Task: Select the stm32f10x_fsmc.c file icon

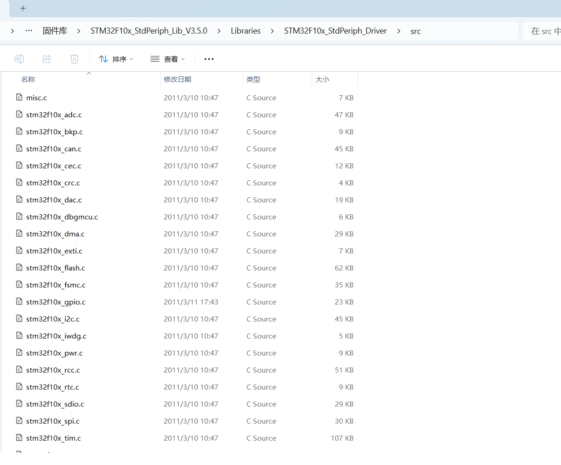Action: [19, 284]
